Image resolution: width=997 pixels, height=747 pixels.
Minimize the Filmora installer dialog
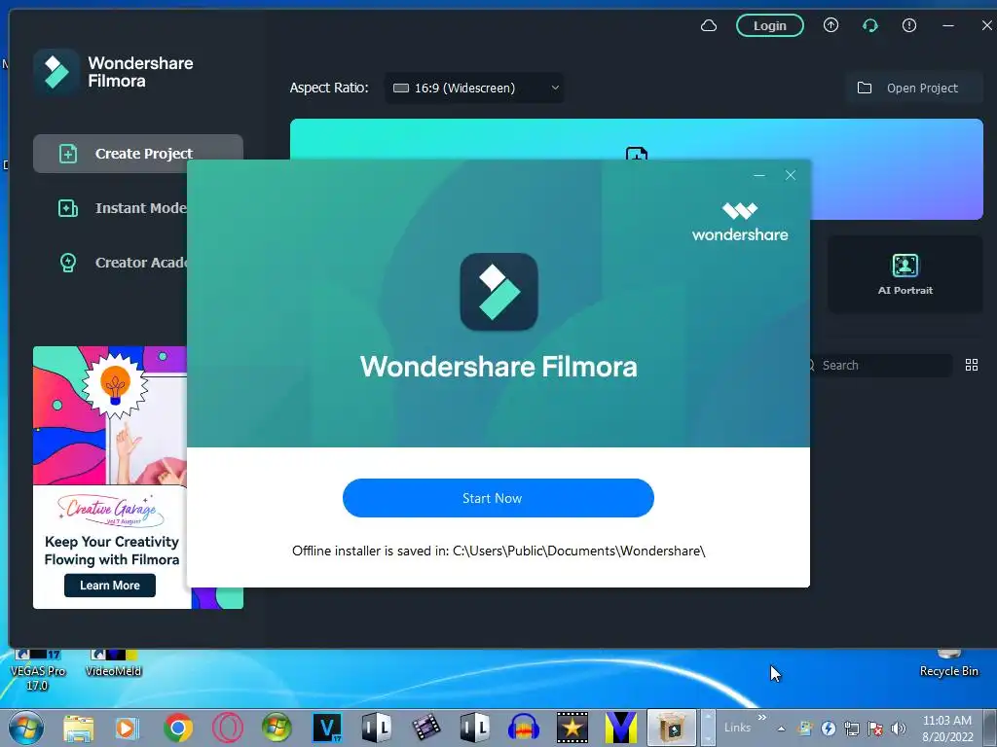coord(759,175)
